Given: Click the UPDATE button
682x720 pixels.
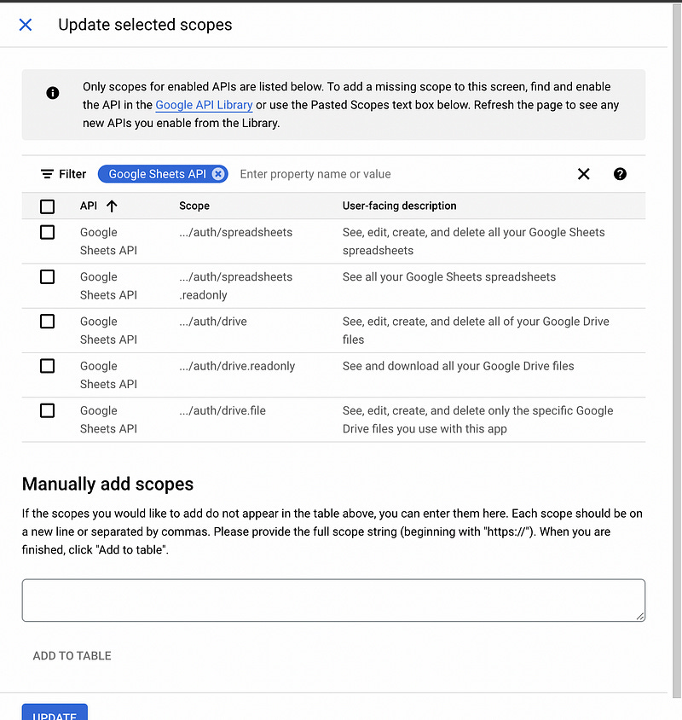Looking at the screenshot, I should 55,715.
